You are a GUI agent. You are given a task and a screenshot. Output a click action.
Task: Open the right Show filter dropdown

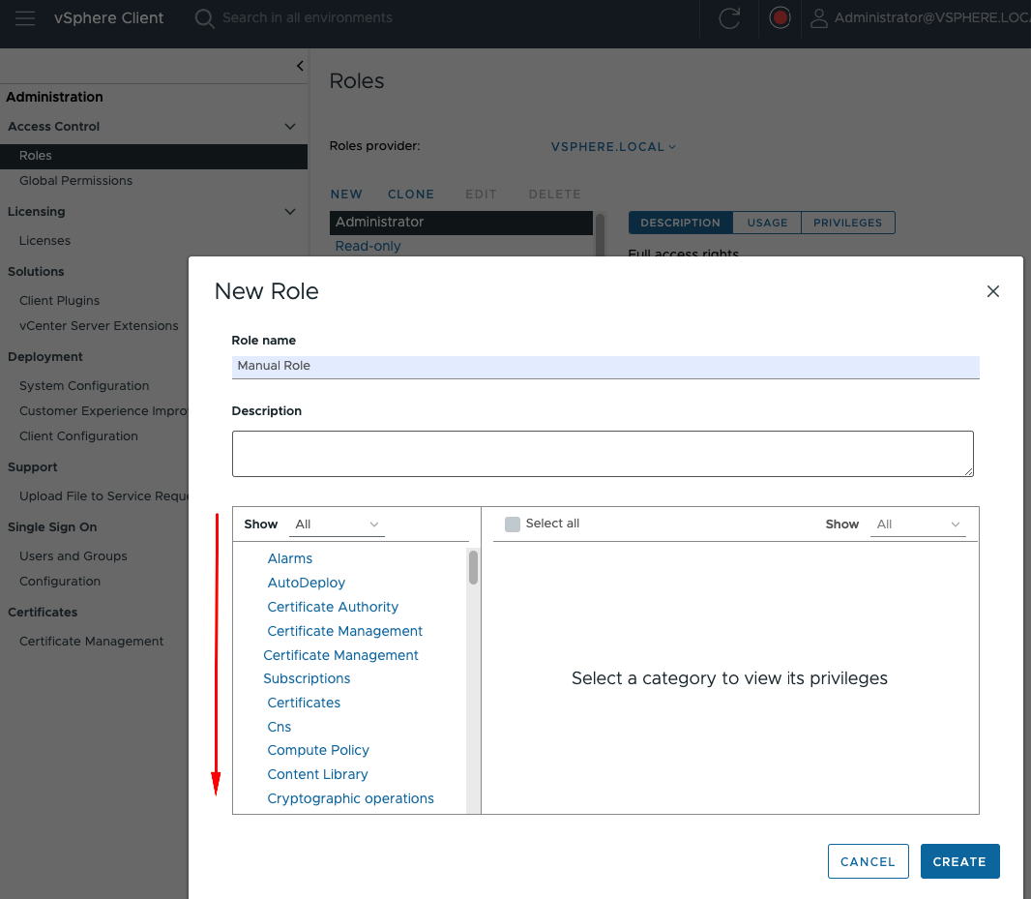[917, 524]
